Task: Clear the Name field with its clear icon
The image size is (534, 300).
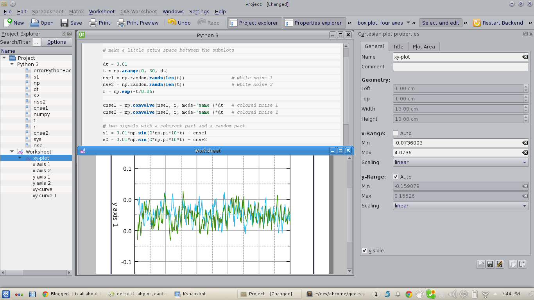Action: coord(525,57)
